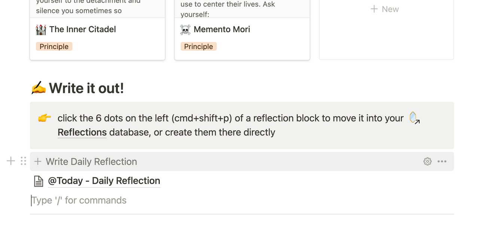479x233 pixels.
Task: Click the skull icon beside Memento Mori
Action: [185, 30]
